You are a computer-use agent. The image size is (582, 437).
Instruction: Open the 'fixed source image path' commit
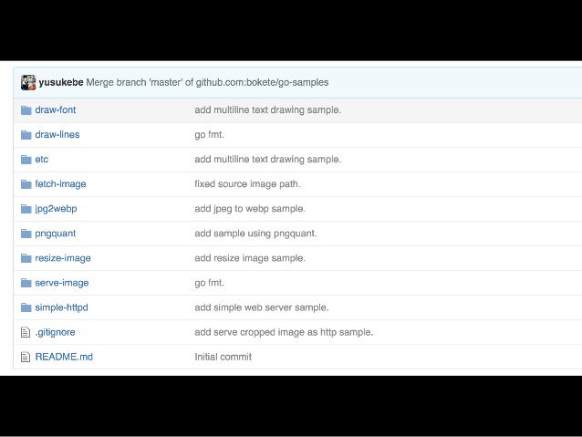tap(247, 183)
